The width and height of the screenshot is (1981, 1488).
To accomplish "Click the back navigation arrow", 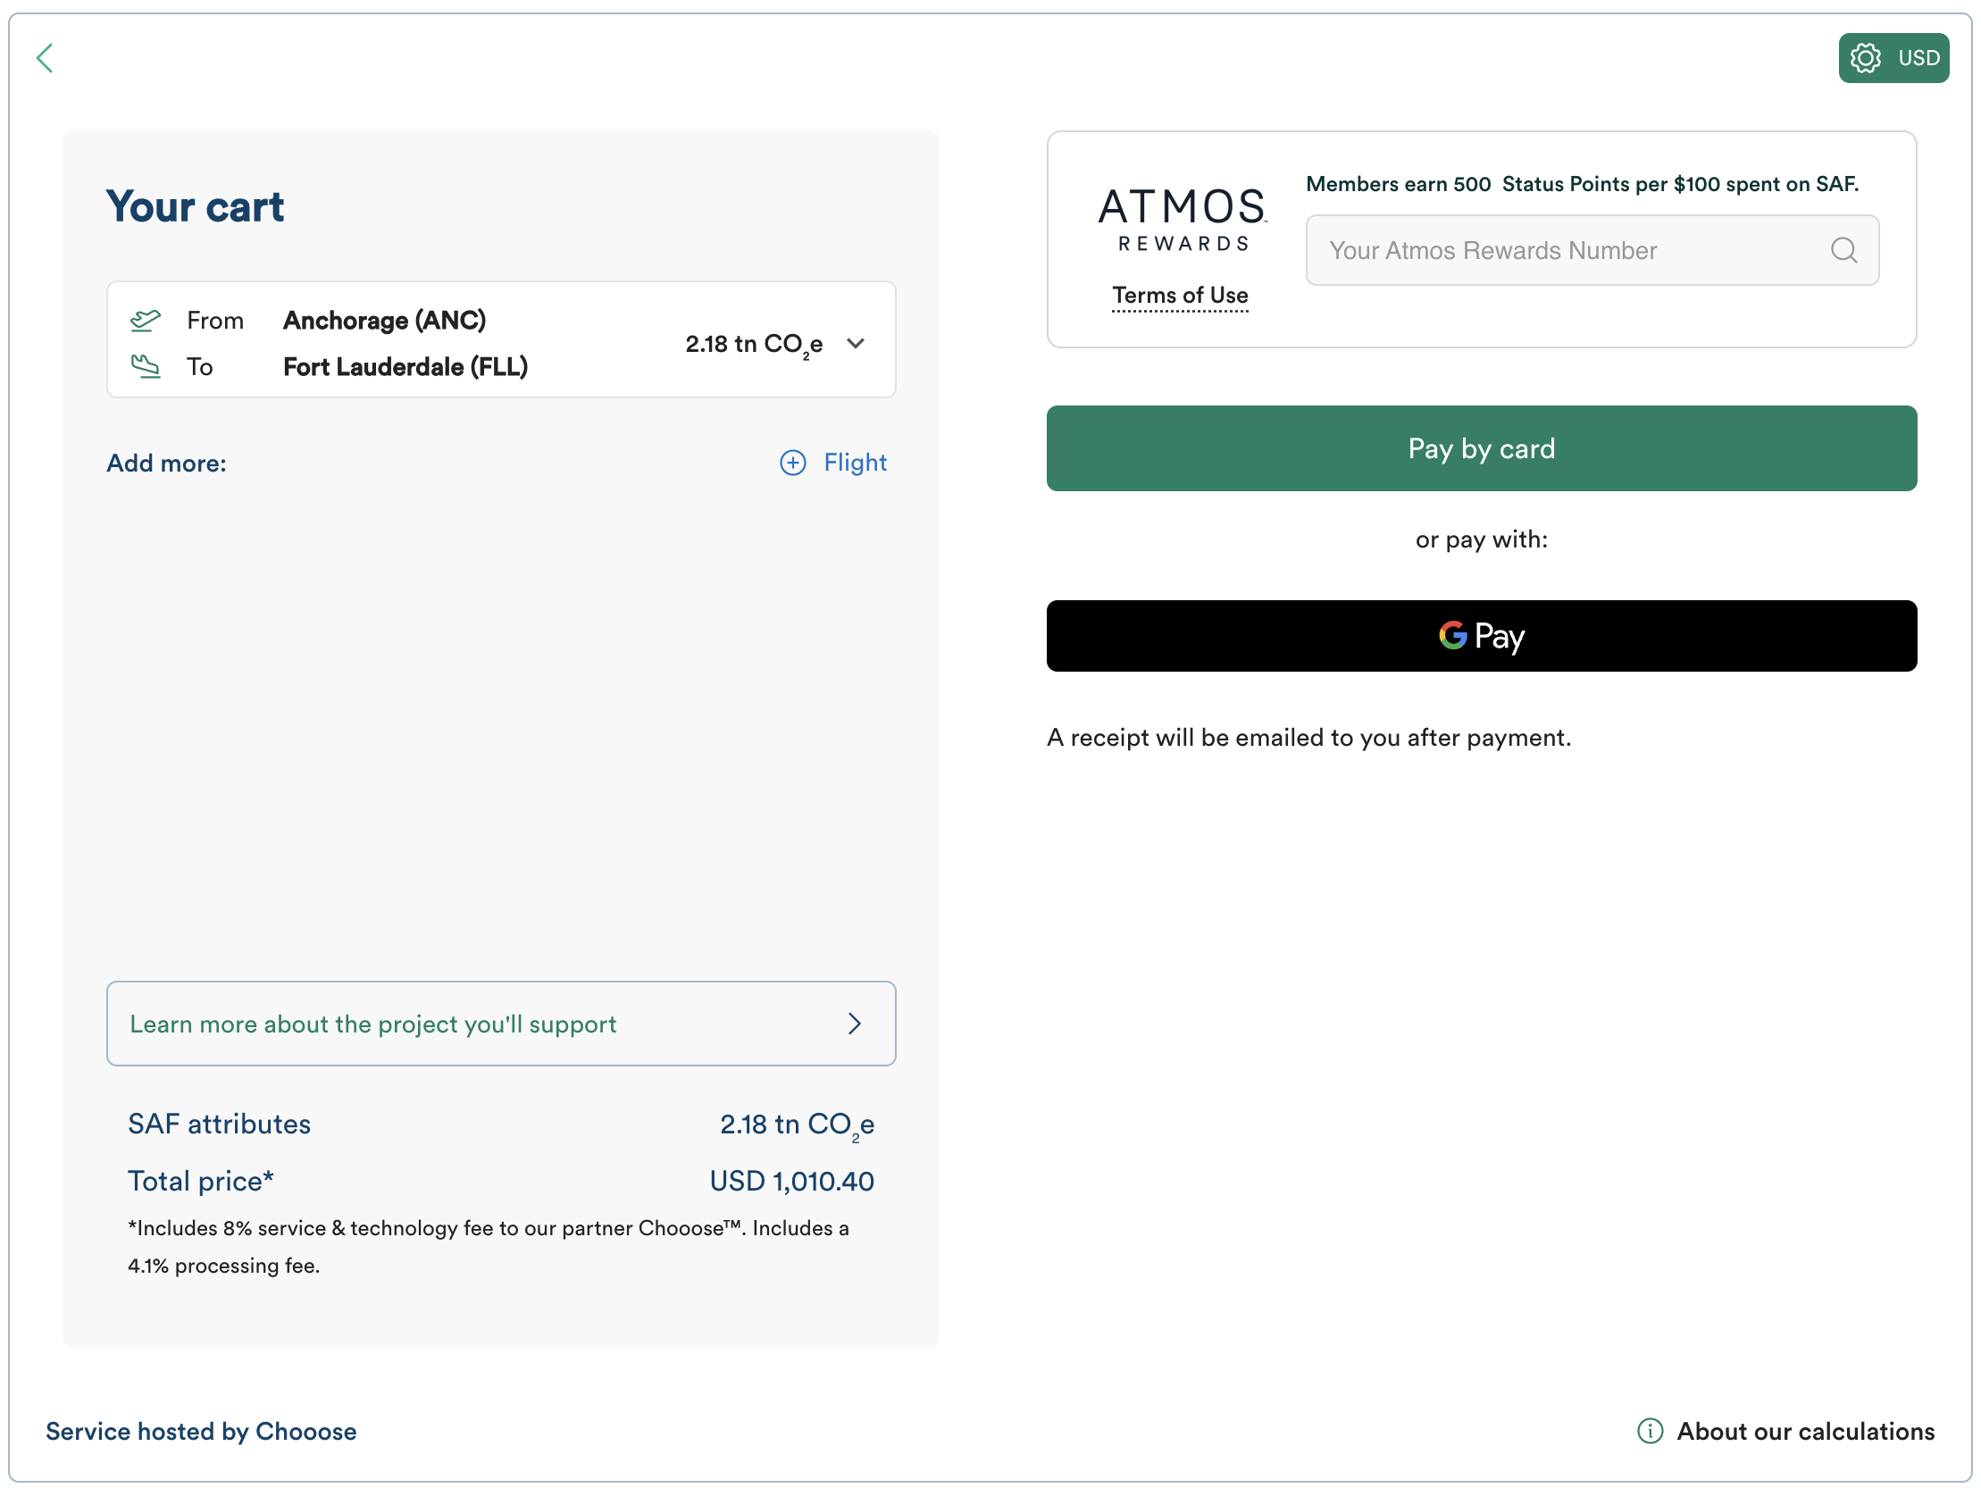I will pos(46,57).
